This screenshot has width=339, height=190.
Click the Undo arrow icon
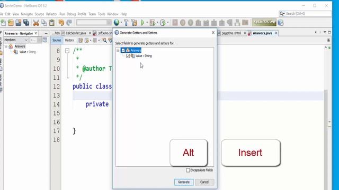61,23
